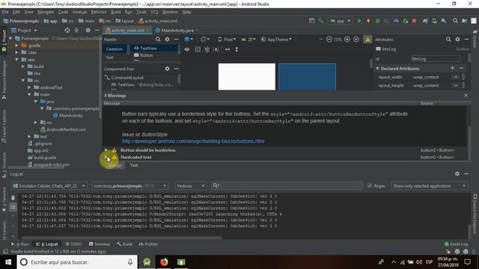Open the Terminal tool window
Screen dimensions: 479x269
(x=100, y=244)
